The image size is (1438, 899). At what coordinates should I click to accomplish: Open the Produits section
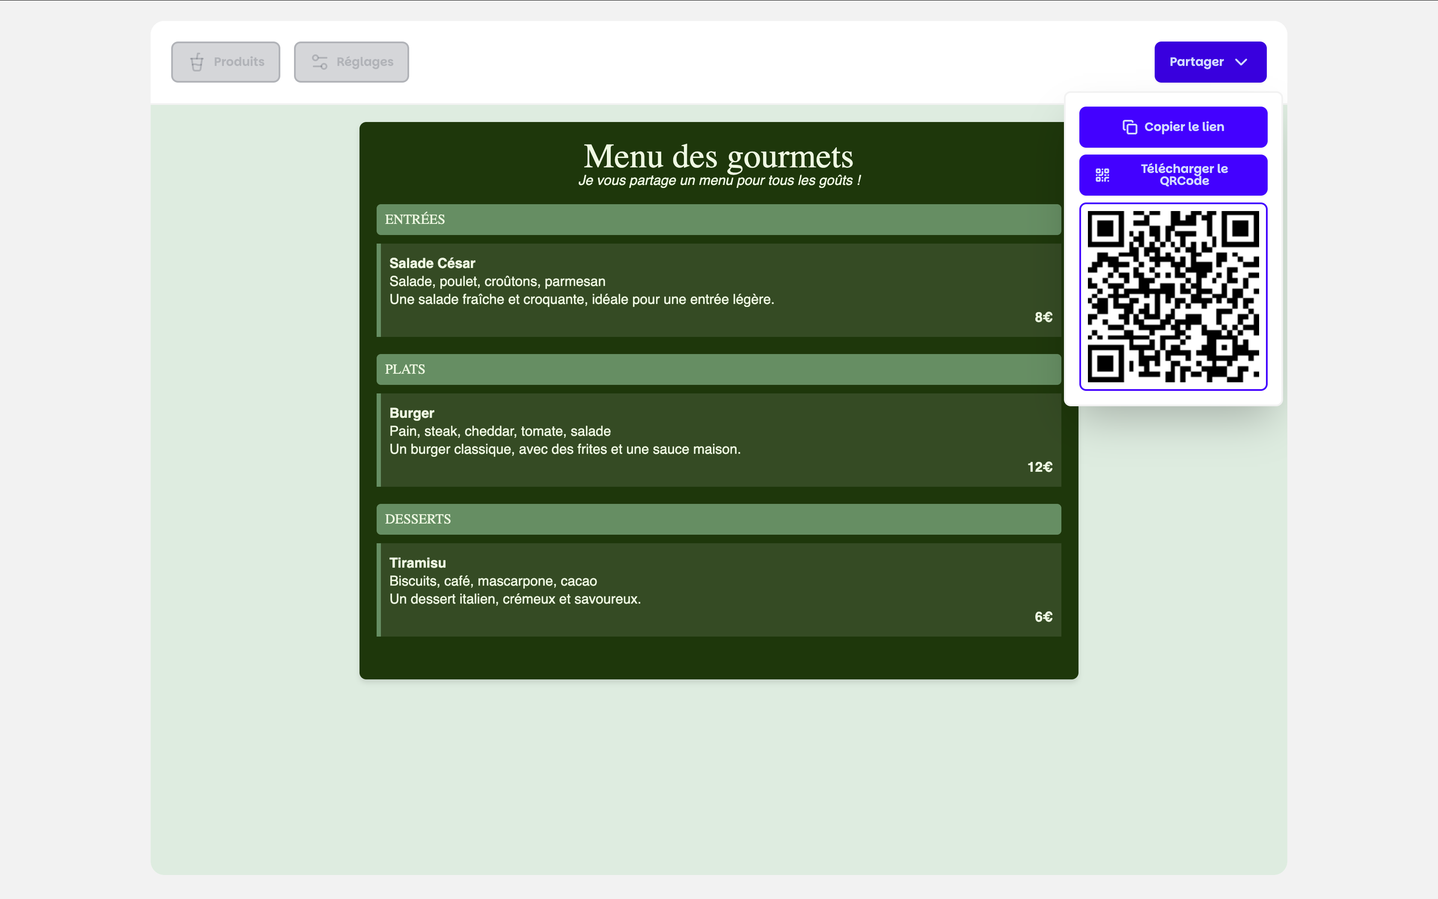coord(226,62)
